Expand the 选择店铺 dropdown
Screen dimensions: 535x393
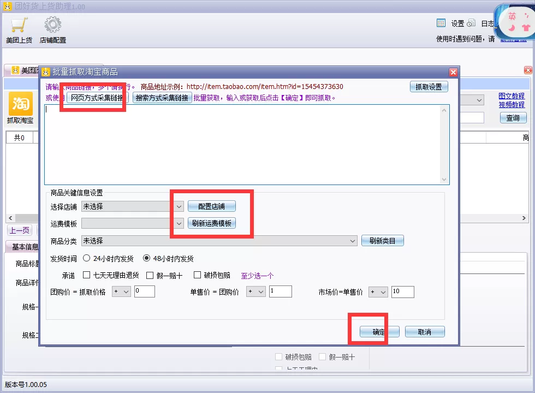[x=179, y=207]
